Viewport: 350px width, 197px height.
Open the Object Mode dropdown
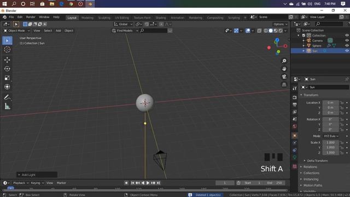point(17,31)
